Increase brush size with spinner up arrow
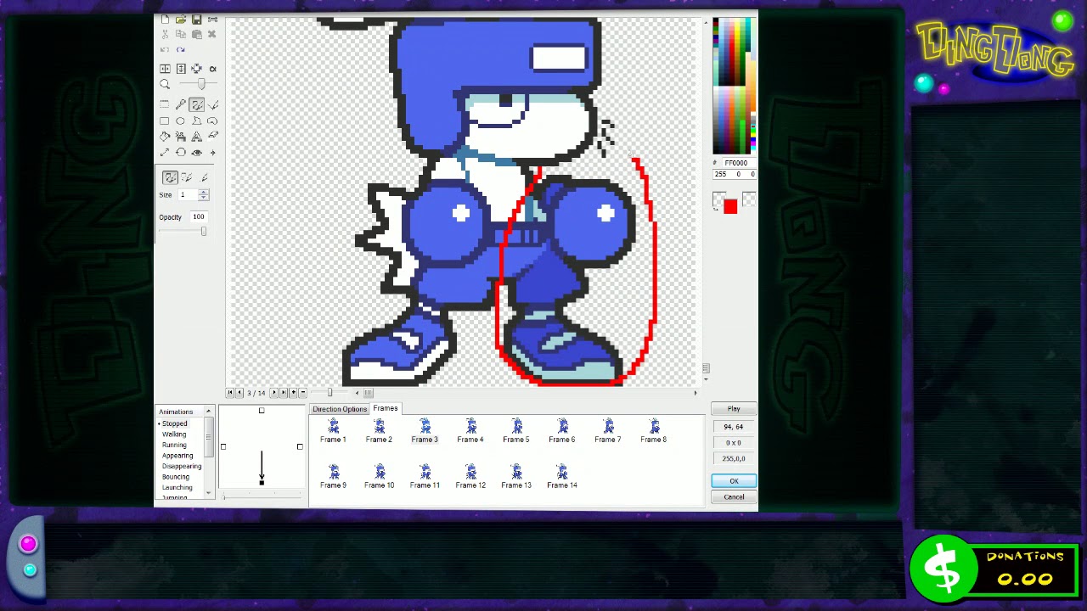The image size is (1087, 611). pos(203,192)
